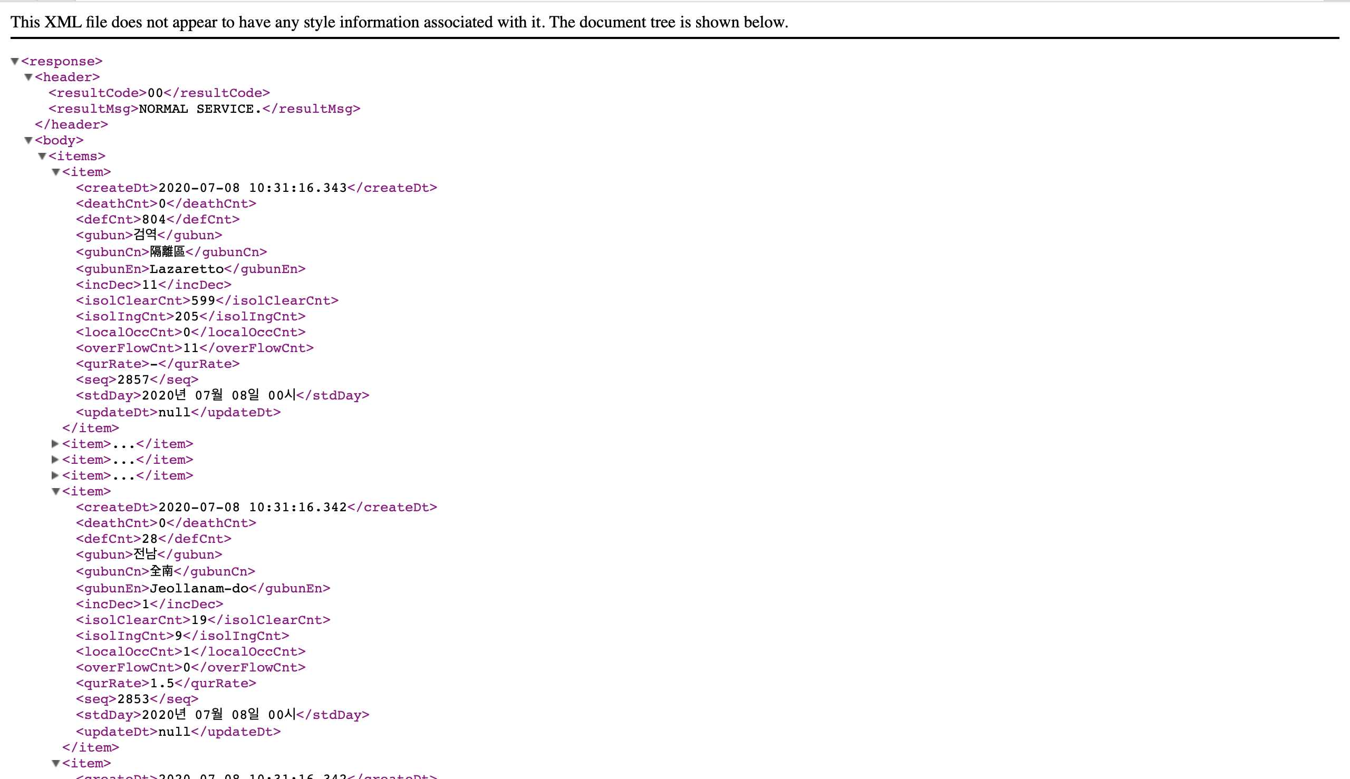Expand the third collapsed item node

coord(55,475)
